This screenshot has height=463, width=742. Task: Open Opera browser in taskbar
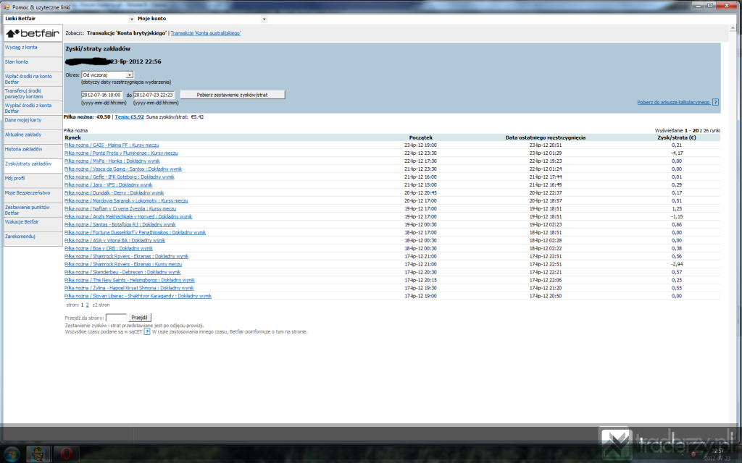[x=66, y=454]
